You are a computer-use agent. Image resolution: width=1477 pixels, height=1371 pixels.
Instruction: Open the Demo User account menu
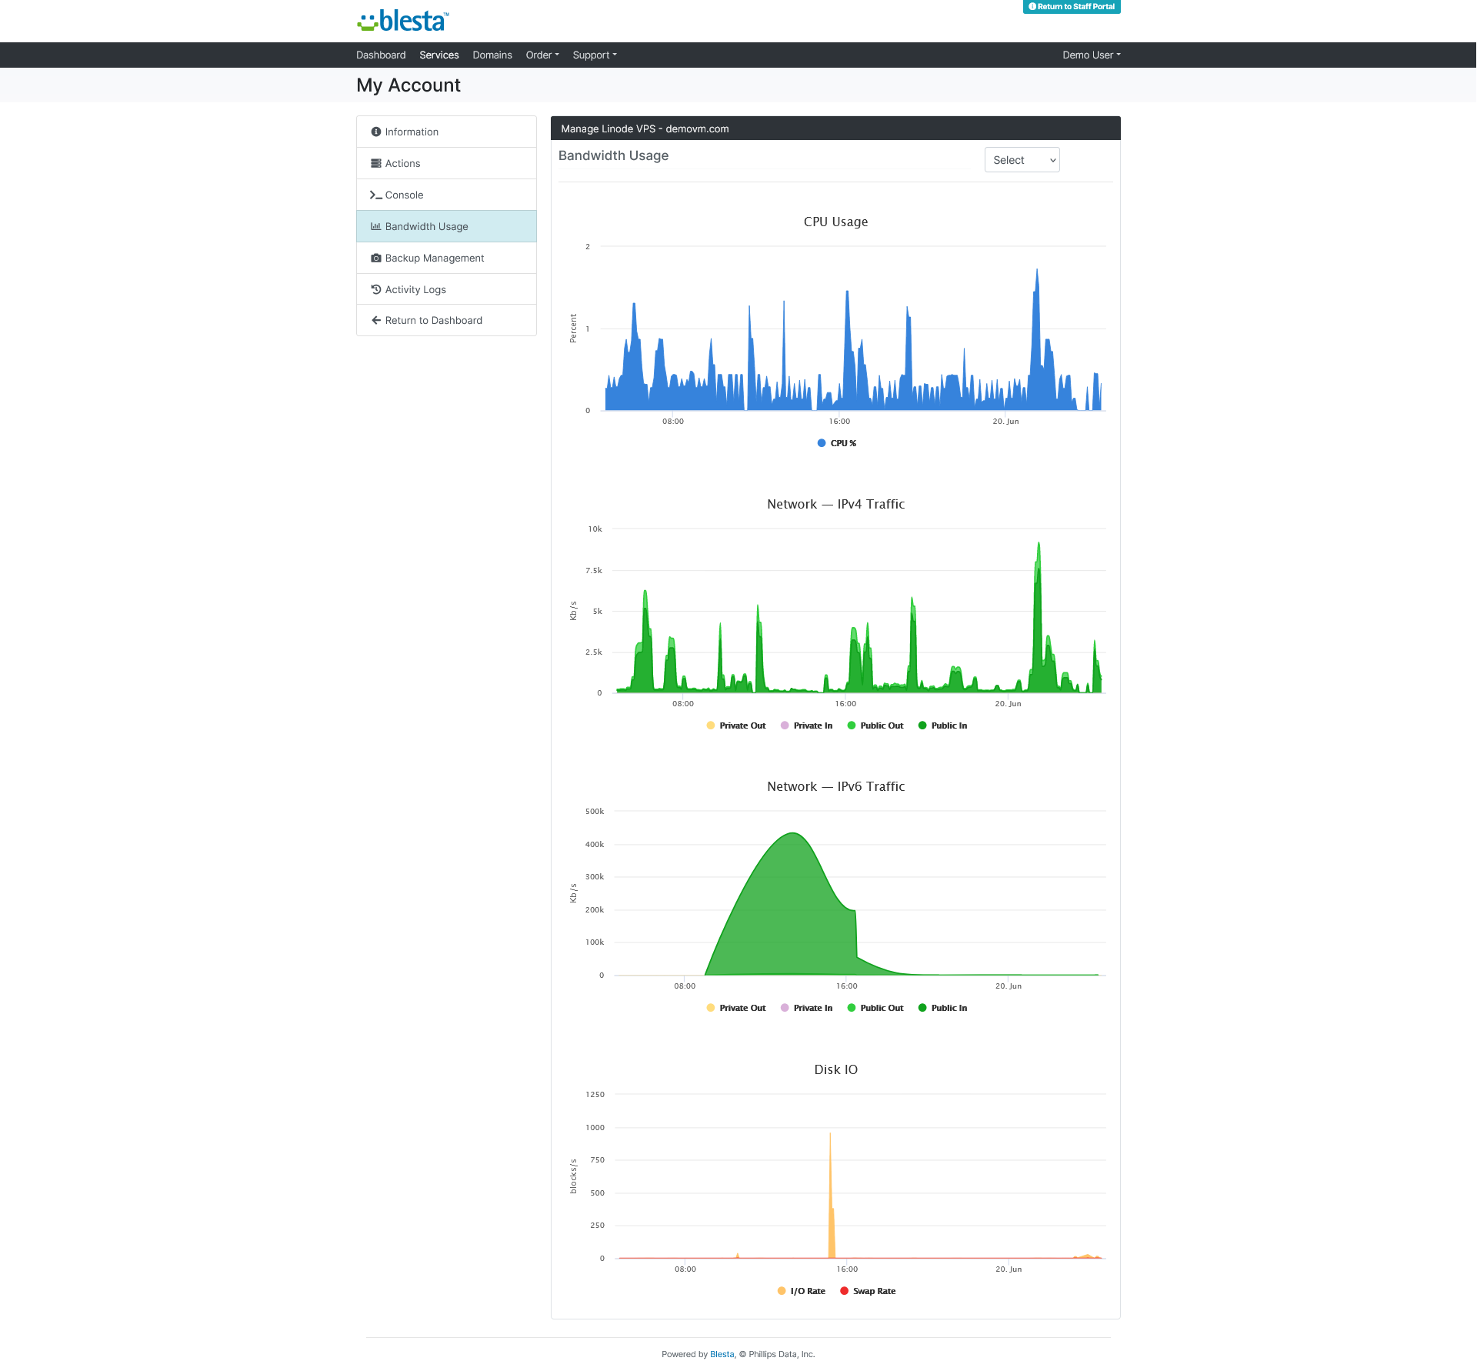tap(1092, 55)
